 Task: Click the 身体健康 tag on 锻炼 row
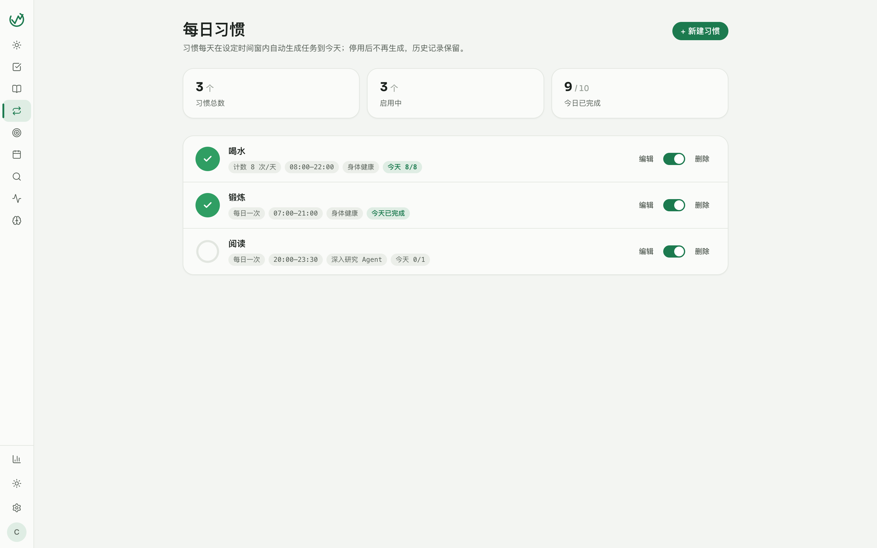tap(345, 213)
